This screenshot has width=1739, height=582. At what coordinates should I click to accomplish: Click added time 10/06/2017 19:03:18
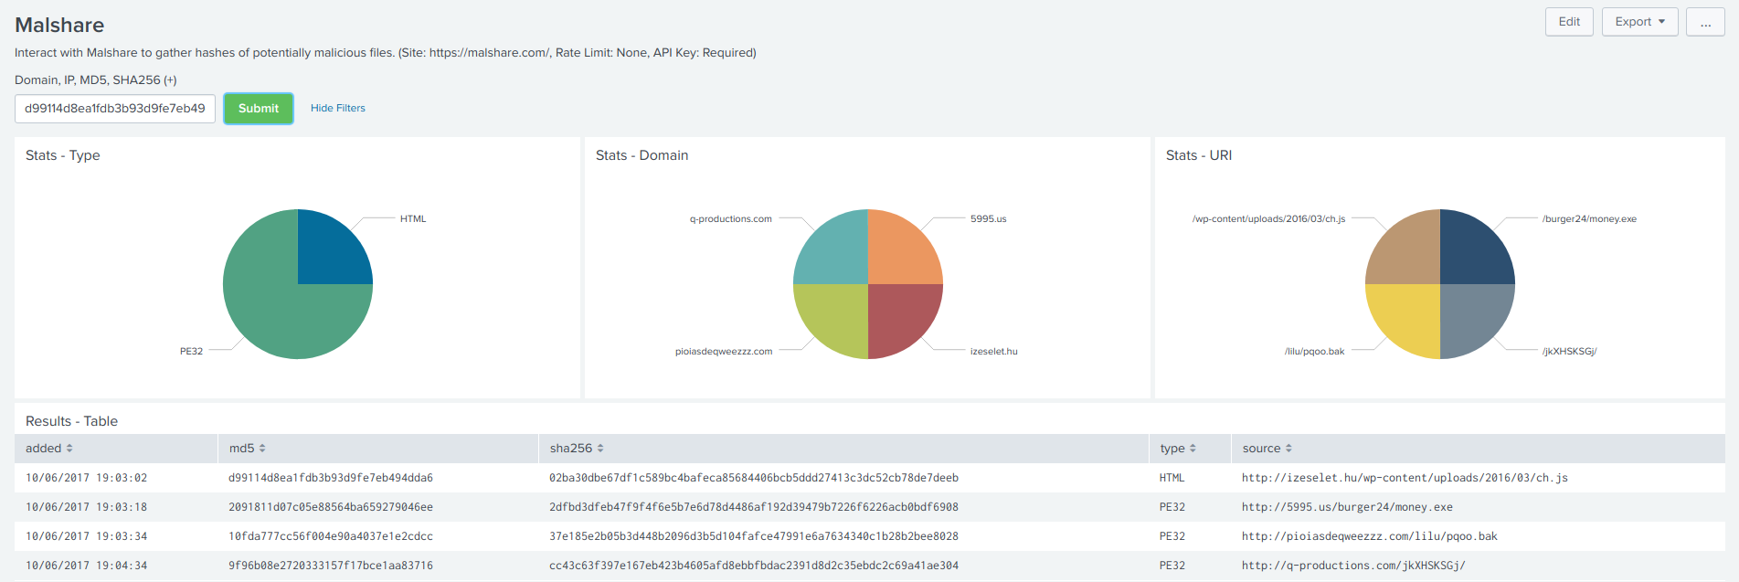click(x=87, y=507)
